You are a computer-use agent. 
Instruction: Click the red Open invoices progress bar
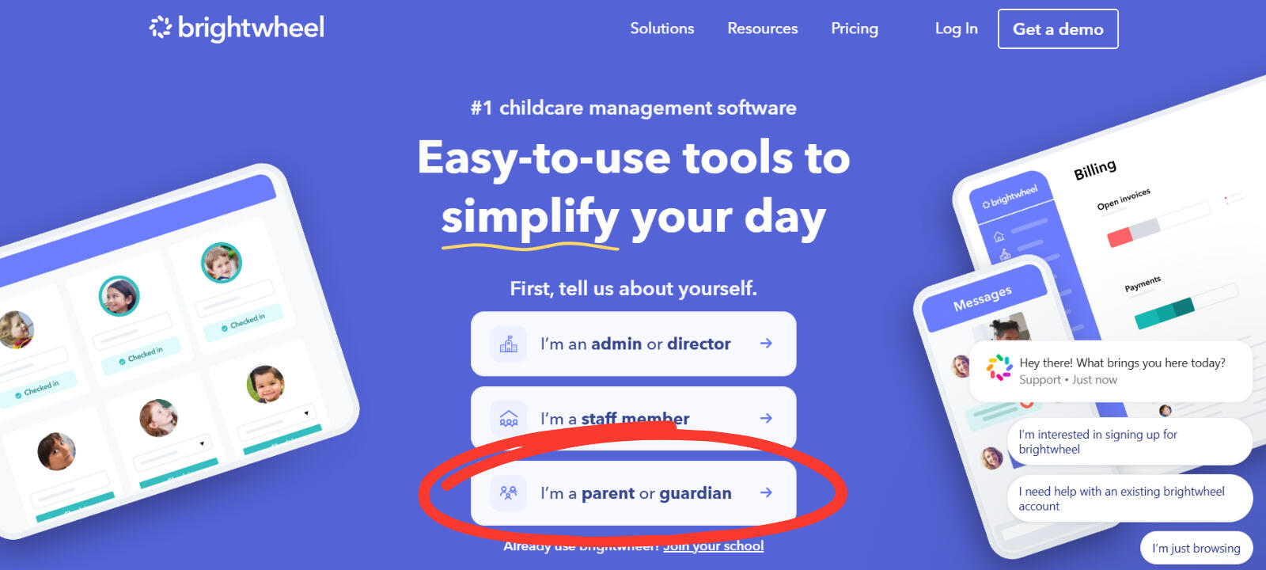coord(1120,237)
